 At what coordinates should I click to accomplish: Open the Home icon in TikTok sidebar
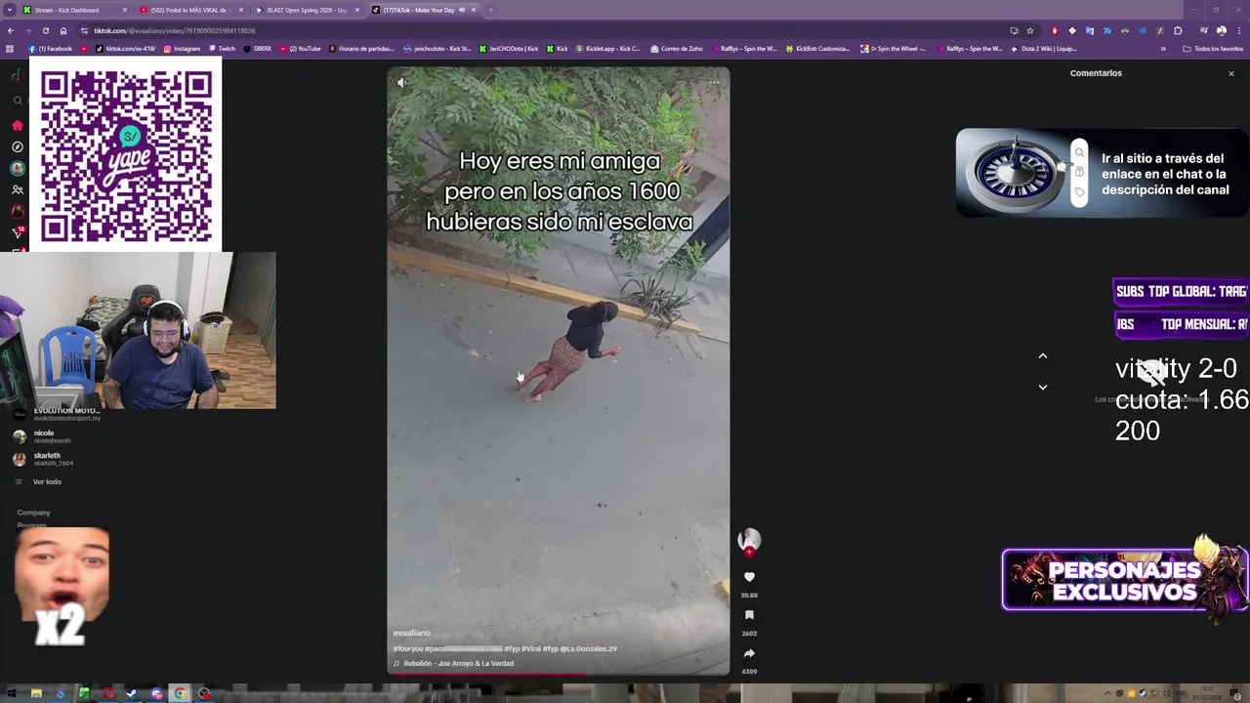18,125
